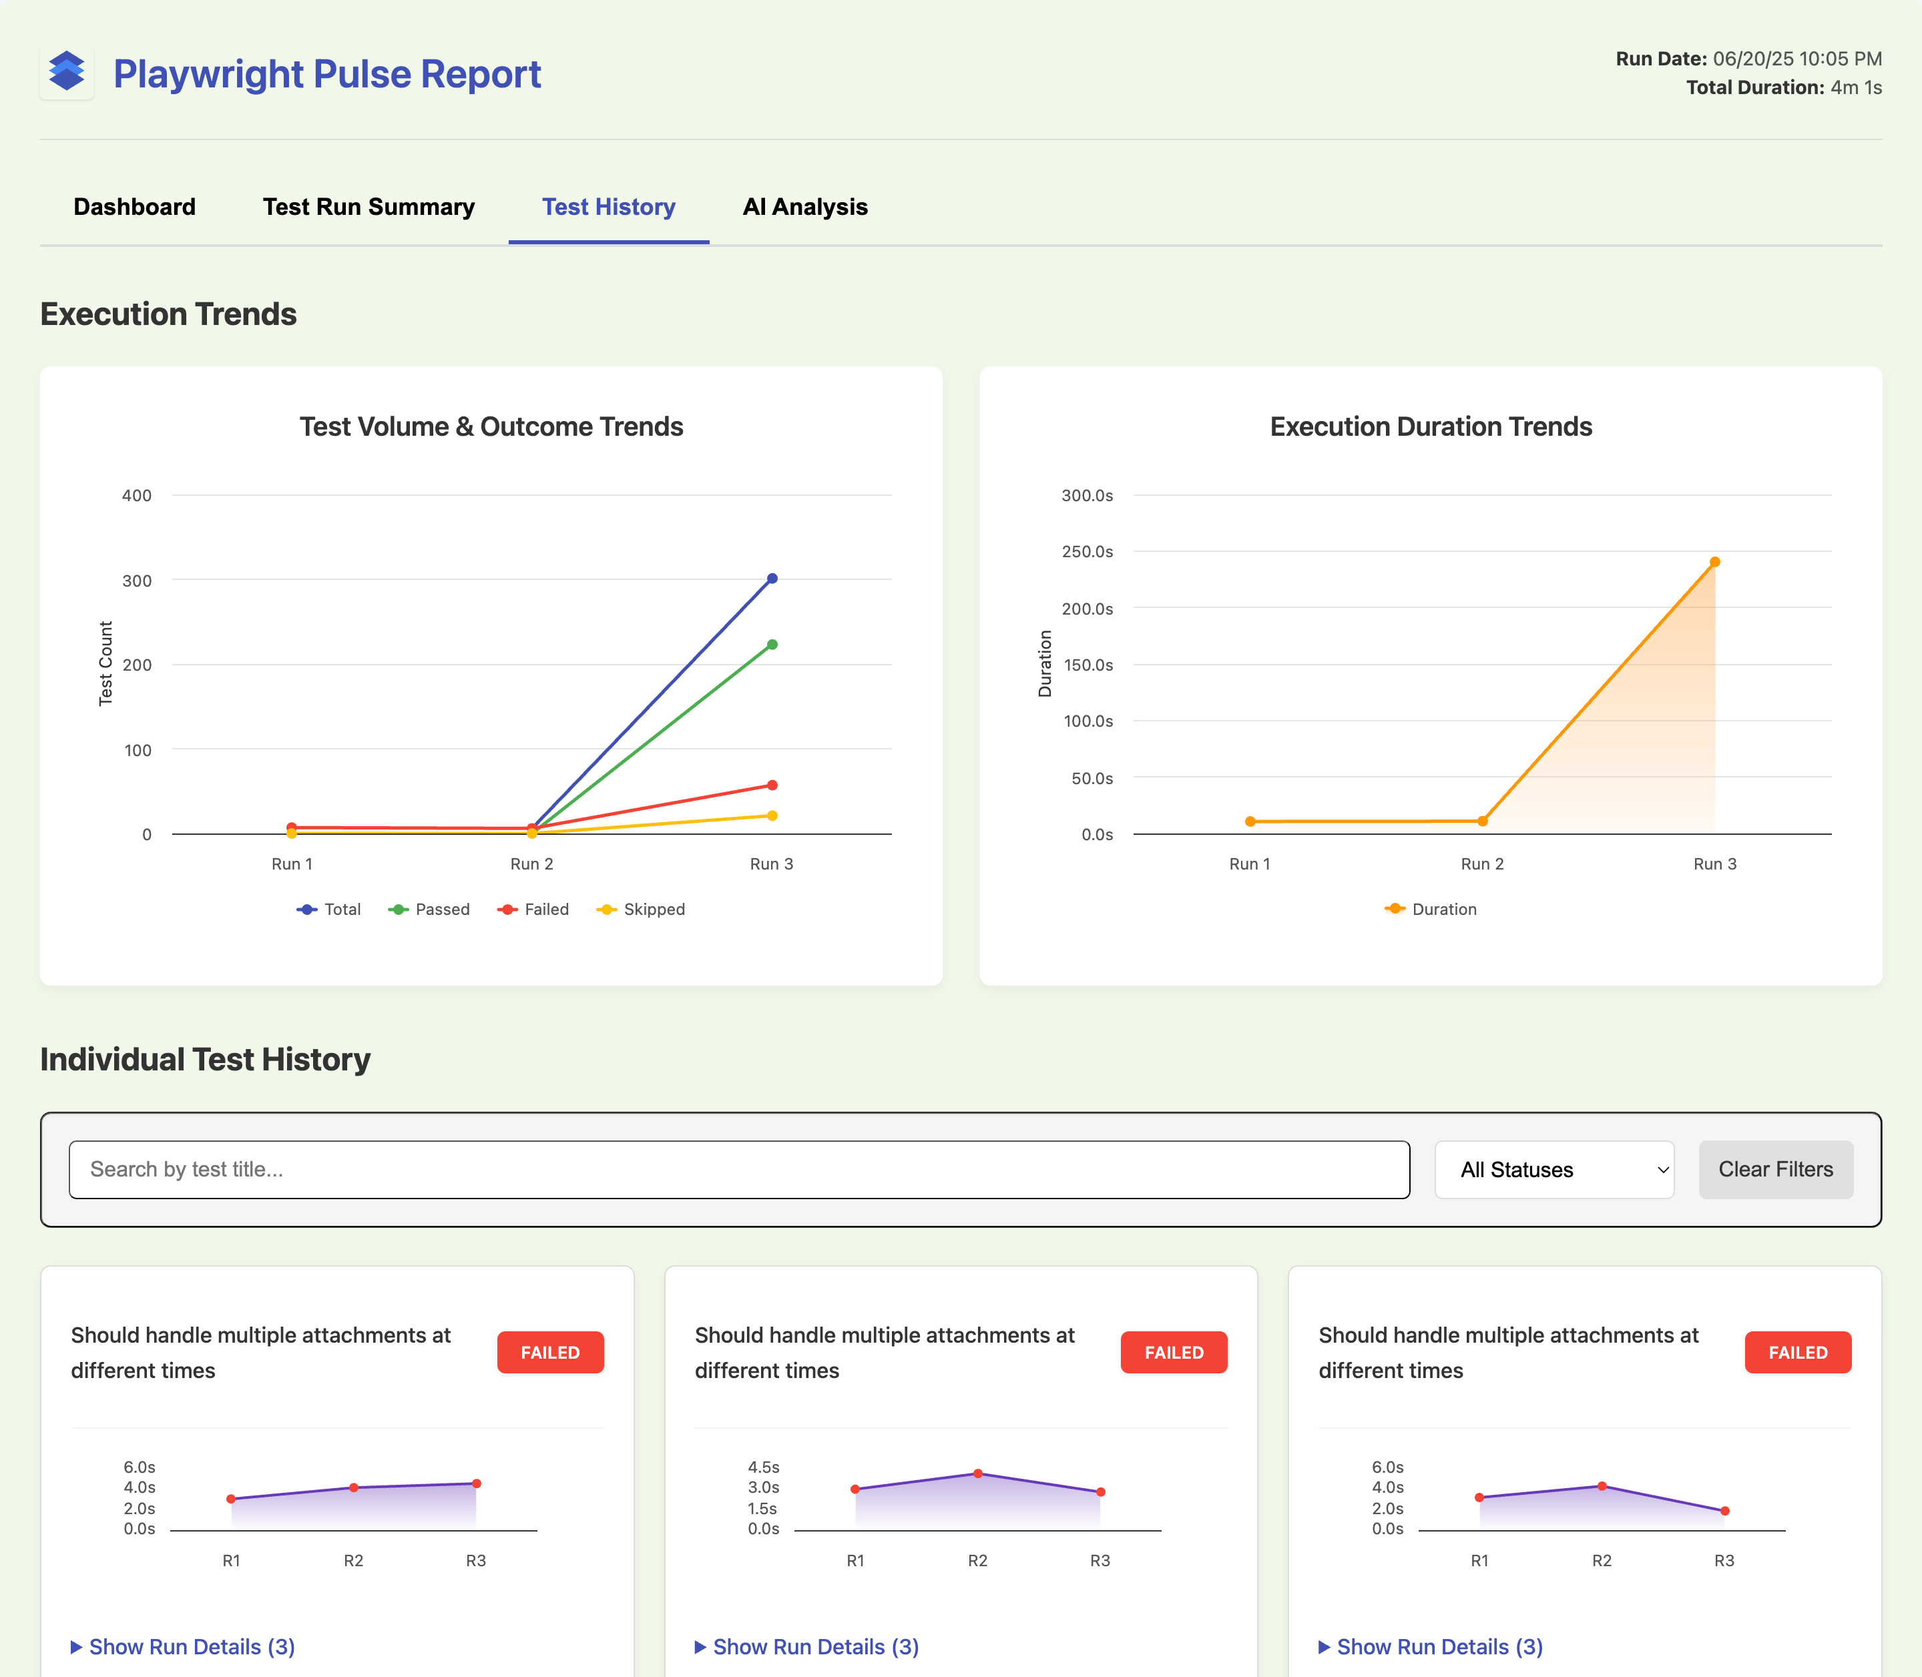This screenshot has height=1677, width=1922.
Task: Click the Failed data point at Run 3
Action: pos(772,785)
